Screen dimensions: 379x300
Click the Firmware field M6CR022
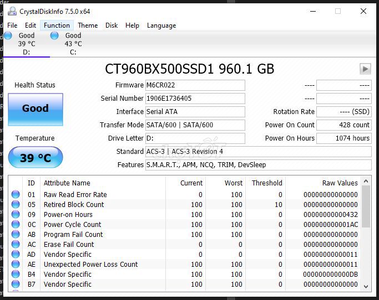(195, 85)
